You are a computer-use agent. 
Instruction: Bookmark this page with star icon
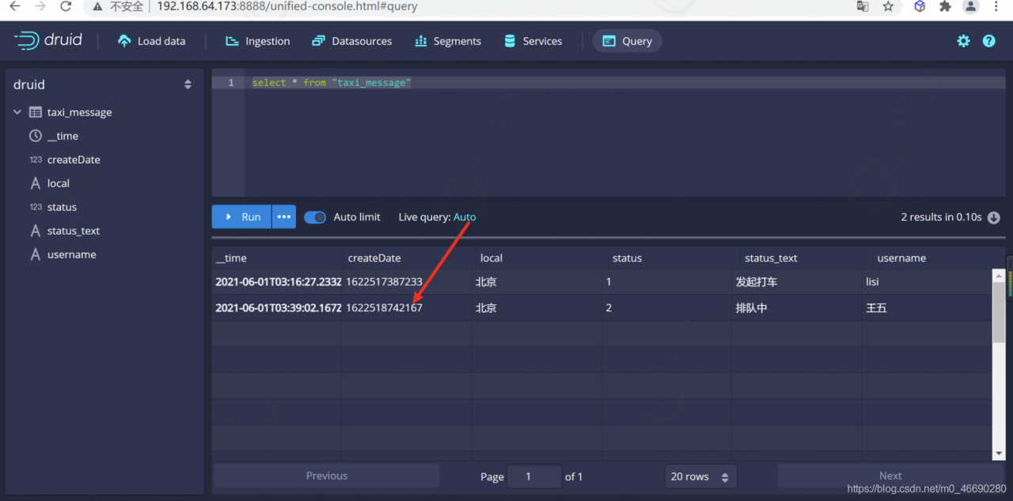coord(888,6)
